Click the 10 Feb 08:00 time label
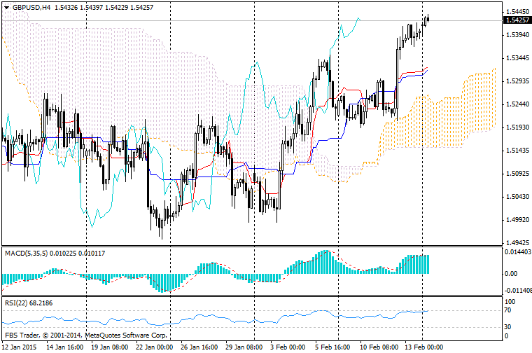 [x=379, y=347]
